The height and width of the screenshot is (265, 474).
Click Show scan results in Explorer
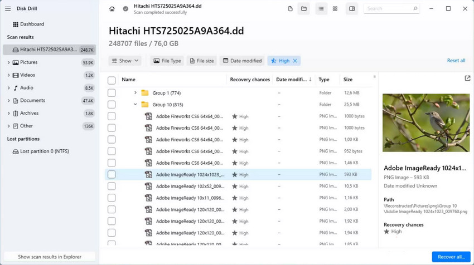(50, 257)
